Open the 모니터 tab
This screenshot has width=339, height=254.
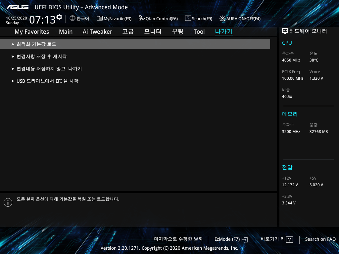click(153, 32)
